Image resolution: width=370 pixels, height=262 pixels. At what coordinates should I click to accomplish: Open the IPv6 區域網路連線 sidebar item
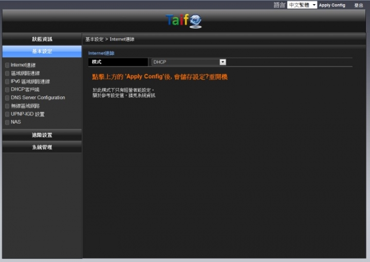point(30,82)
